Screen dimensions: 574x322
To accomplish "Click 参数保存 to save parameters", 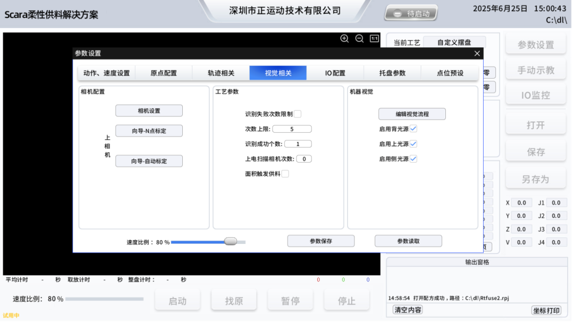I will [320, 241].
